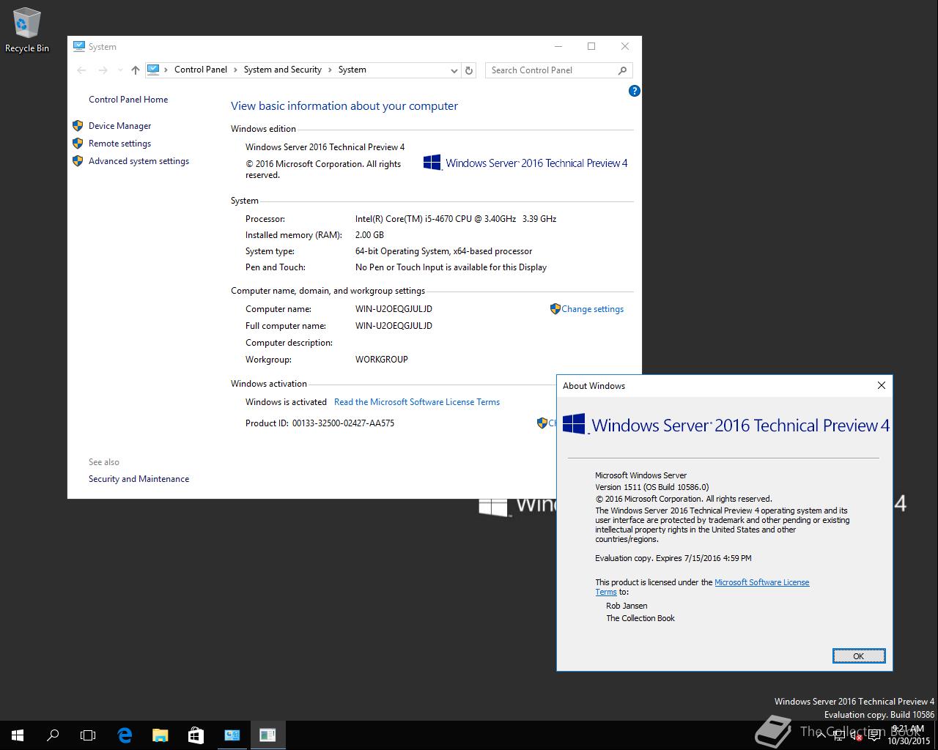This screenshot has height=750, width=938.
Task: Click the Intel Core i5-4670 processor text
Action: 456,219
